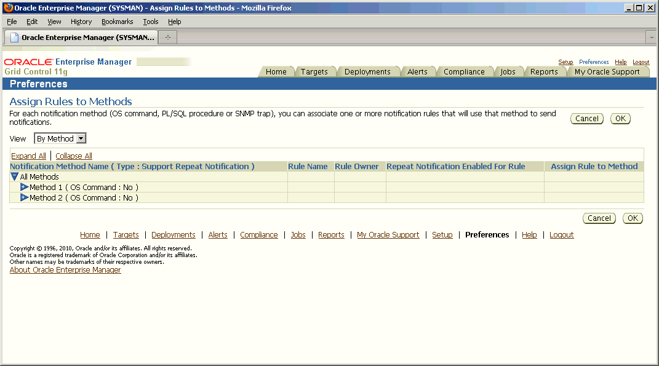
Task: Click the top-right Preferences link
Action: tap(593, 62)
